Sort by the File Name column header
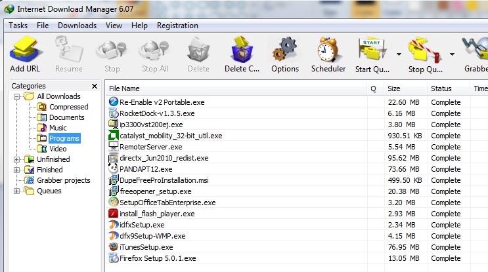The height and width of the screenshot is (272, 488). click(236, 88)
